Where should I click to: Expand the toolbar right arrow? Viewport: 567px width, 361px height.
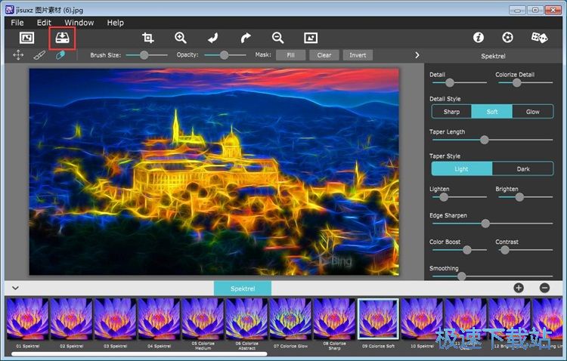click(x=417, y=55)
